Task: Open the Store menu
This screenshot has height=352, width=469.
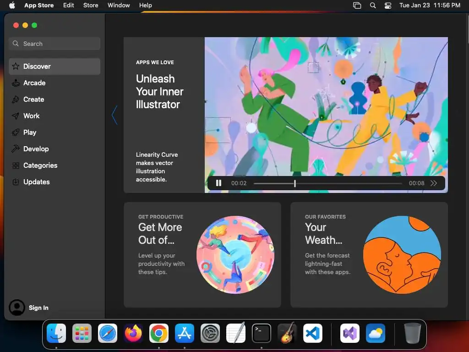Action: pyautogui.click(x=91, y=5)
